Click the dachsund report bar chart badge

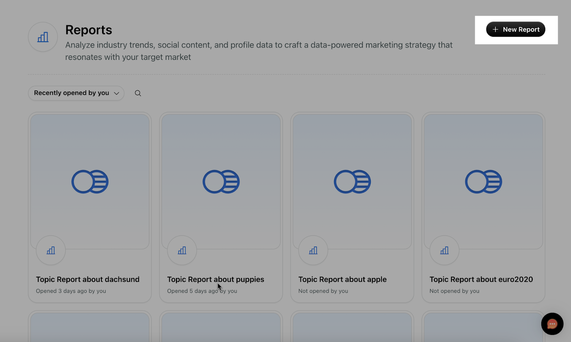[51, 250]
